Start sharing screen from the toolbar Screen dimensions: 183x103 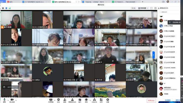(x=51, y=100)
